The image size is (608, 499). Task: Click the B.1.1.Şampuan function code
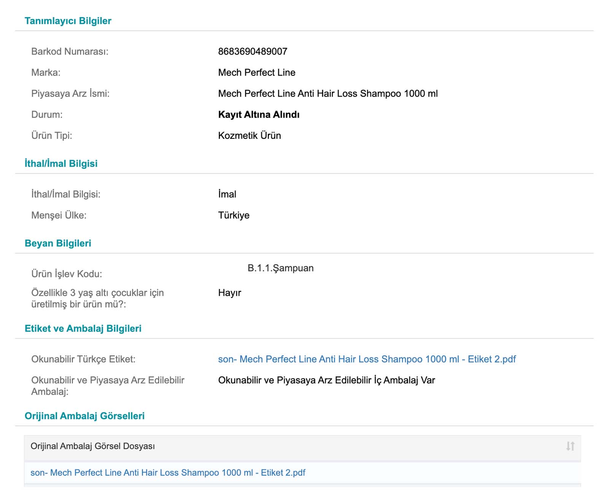pyautogui.click(x=280, y=268)
